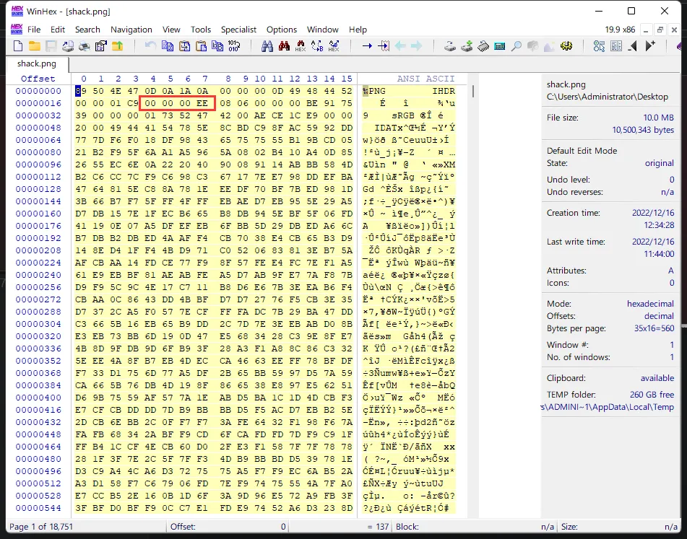
Task: Open the Navigation menu
Action: tap(131, 30)
